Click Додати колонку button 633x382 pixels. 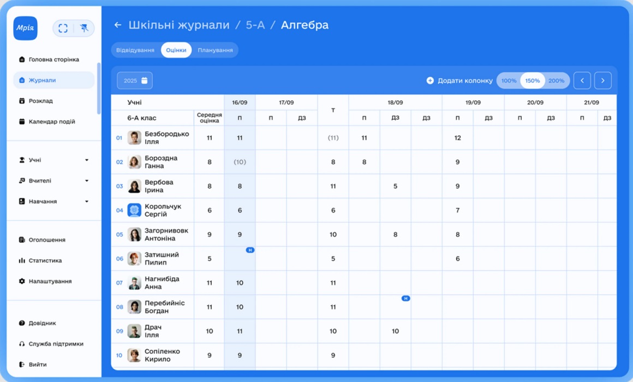459,81
